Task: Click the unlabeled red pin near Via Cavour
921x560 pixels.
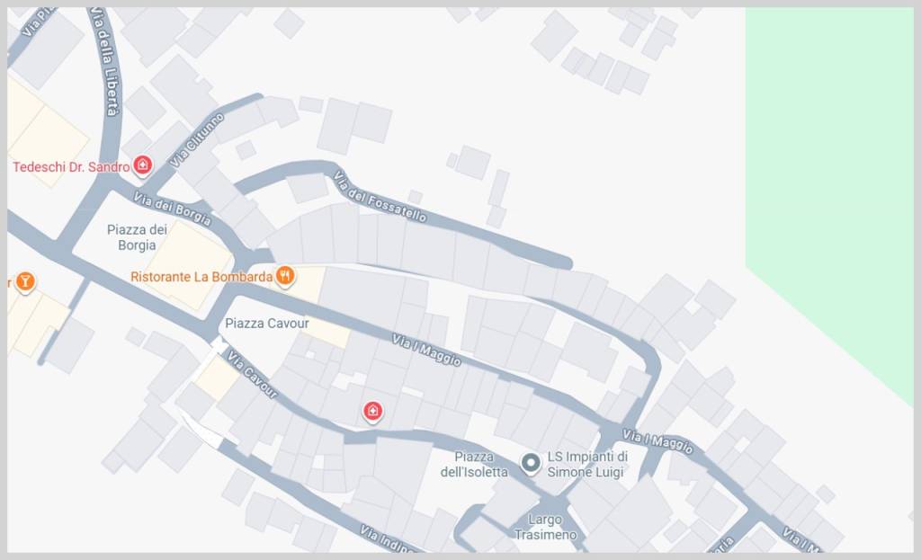Action: point(373,411)
